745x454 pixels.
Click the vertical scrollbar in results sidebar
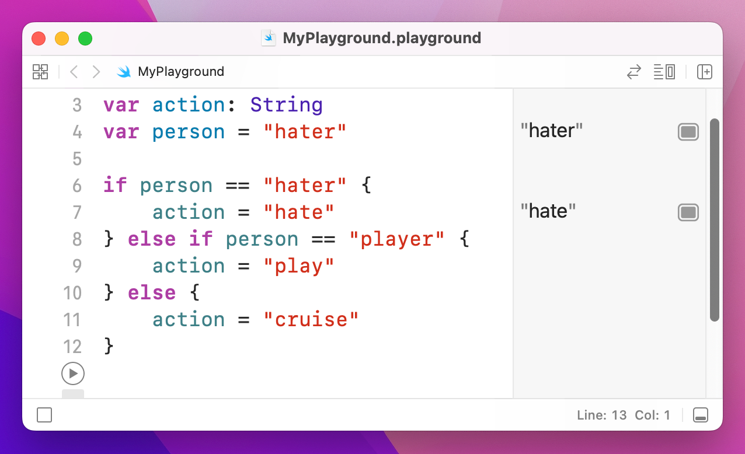714,219
